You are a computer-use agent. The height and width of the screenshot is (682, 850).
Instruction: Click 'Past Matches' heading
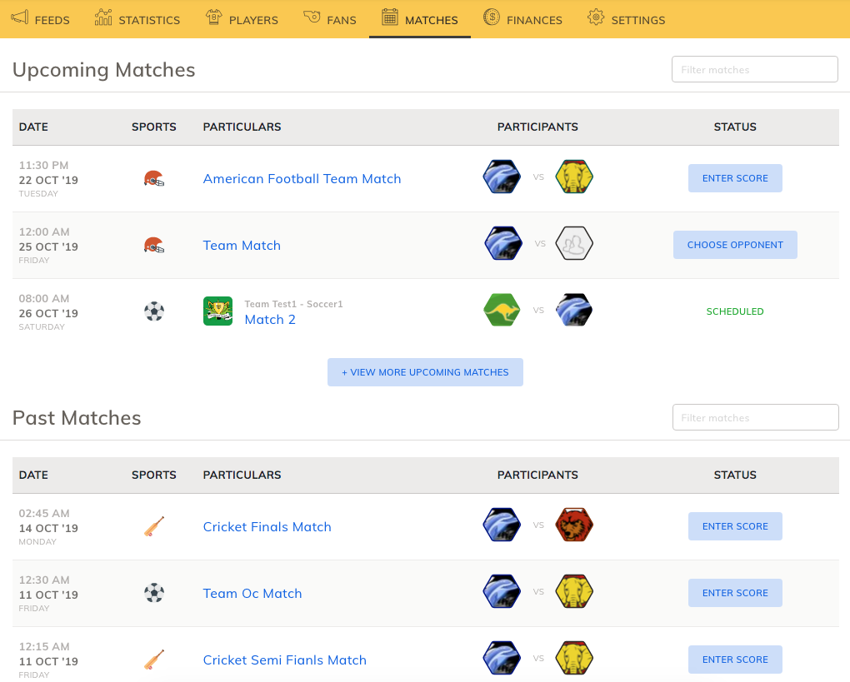pos(77,418)
